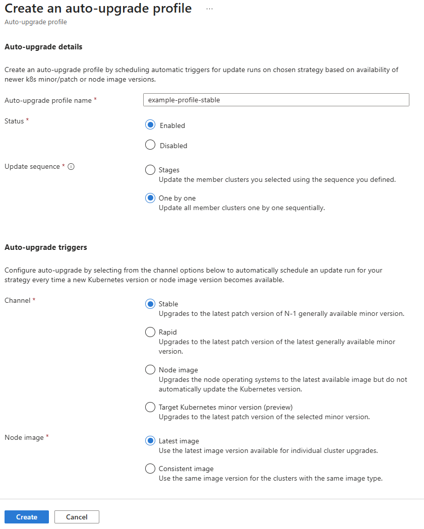This screenshot has height=529, width=424.
Task: Click the Update sequence info icon
Action: 71,167
